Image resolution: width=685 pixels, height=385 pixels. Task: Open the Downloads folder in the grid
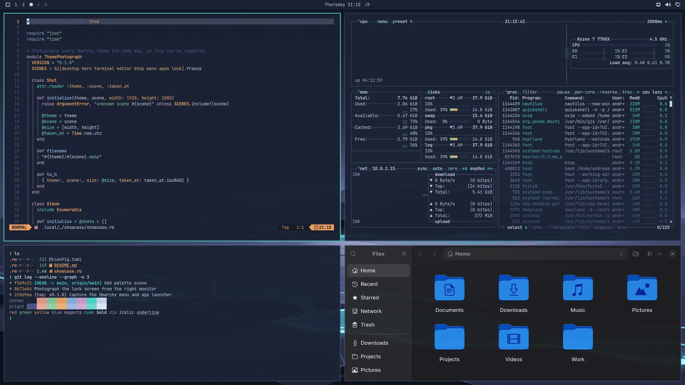point(514,288)
